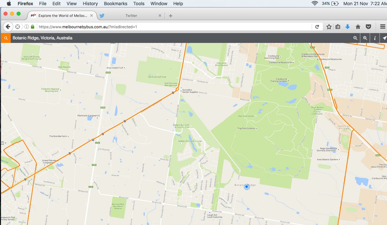387x225 pixels.
Task: Open the Window menu
Action: coord(159,4)
